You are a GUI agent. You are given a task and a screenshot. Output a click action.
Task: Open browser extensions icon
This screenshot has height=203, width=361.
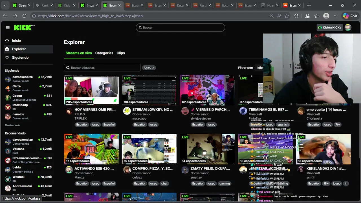coord(296,16)
